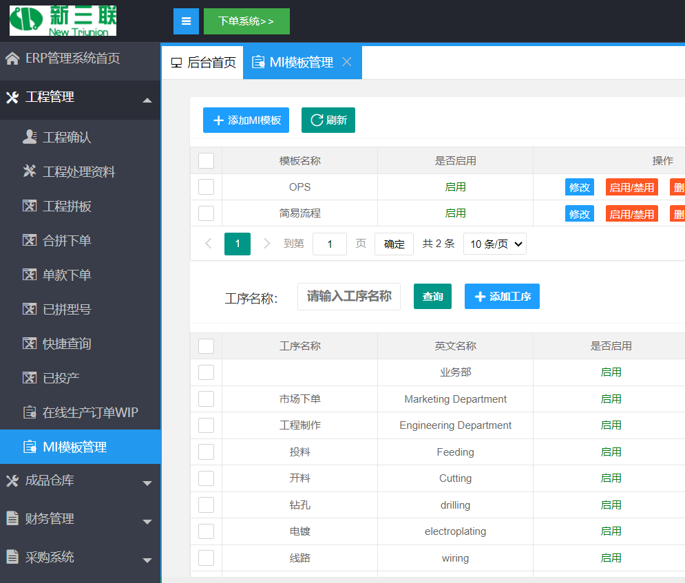Click the 在线生产订单WIP clipboard icon
This screenshot has width=685, height=583.
tap(30, 412)
